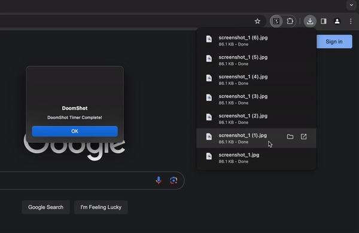The image size is (359, 233).
Task: Click file icon of screenshot_1.jpg
Action: pos(209,156)
